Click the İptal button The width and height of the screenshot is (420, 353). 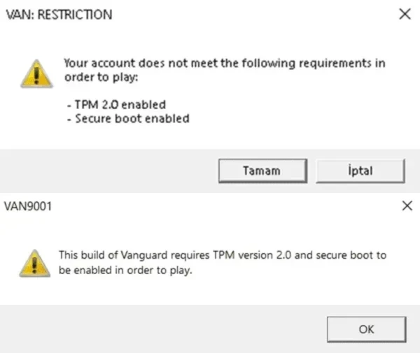click(360, 171)
